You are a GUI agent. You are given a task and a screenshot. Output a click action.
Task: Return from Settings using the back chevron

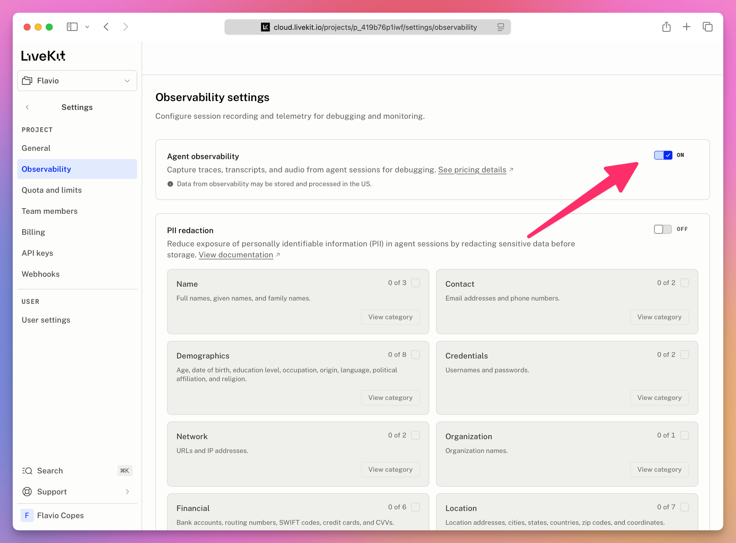27,107
